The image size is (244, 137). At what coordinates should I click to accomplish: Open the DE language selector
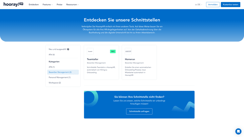click(x=199, y=5)
